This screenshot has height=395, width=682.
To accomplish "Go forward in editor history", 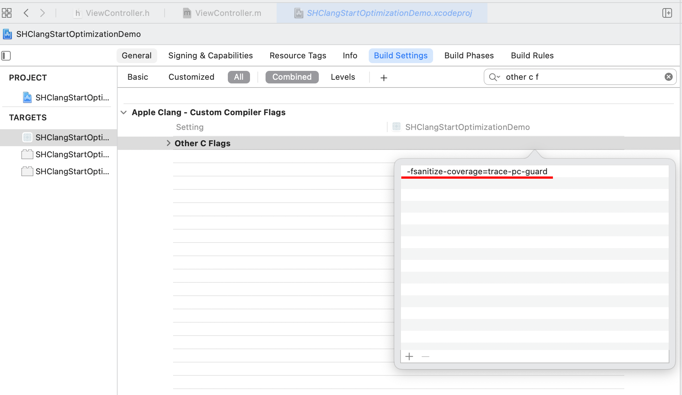I will coord(43,13).
